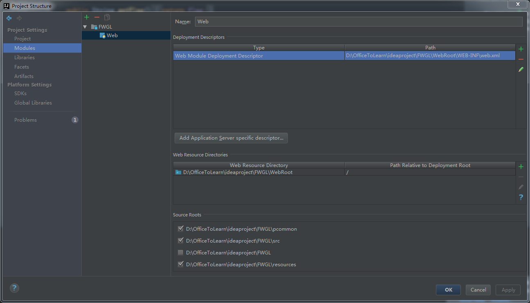Select the WebRoot resource directory row
Image resolution: width=530 pixels, height=303 pixels.
(x=344, y=172)
